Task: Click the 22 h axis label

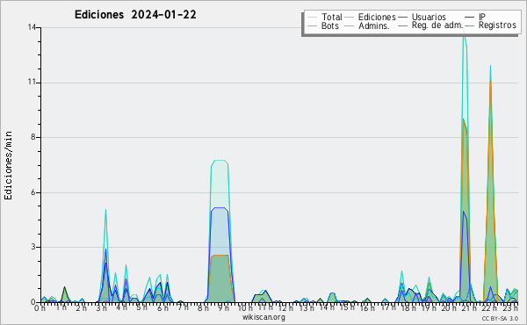Action: (489, 307)
